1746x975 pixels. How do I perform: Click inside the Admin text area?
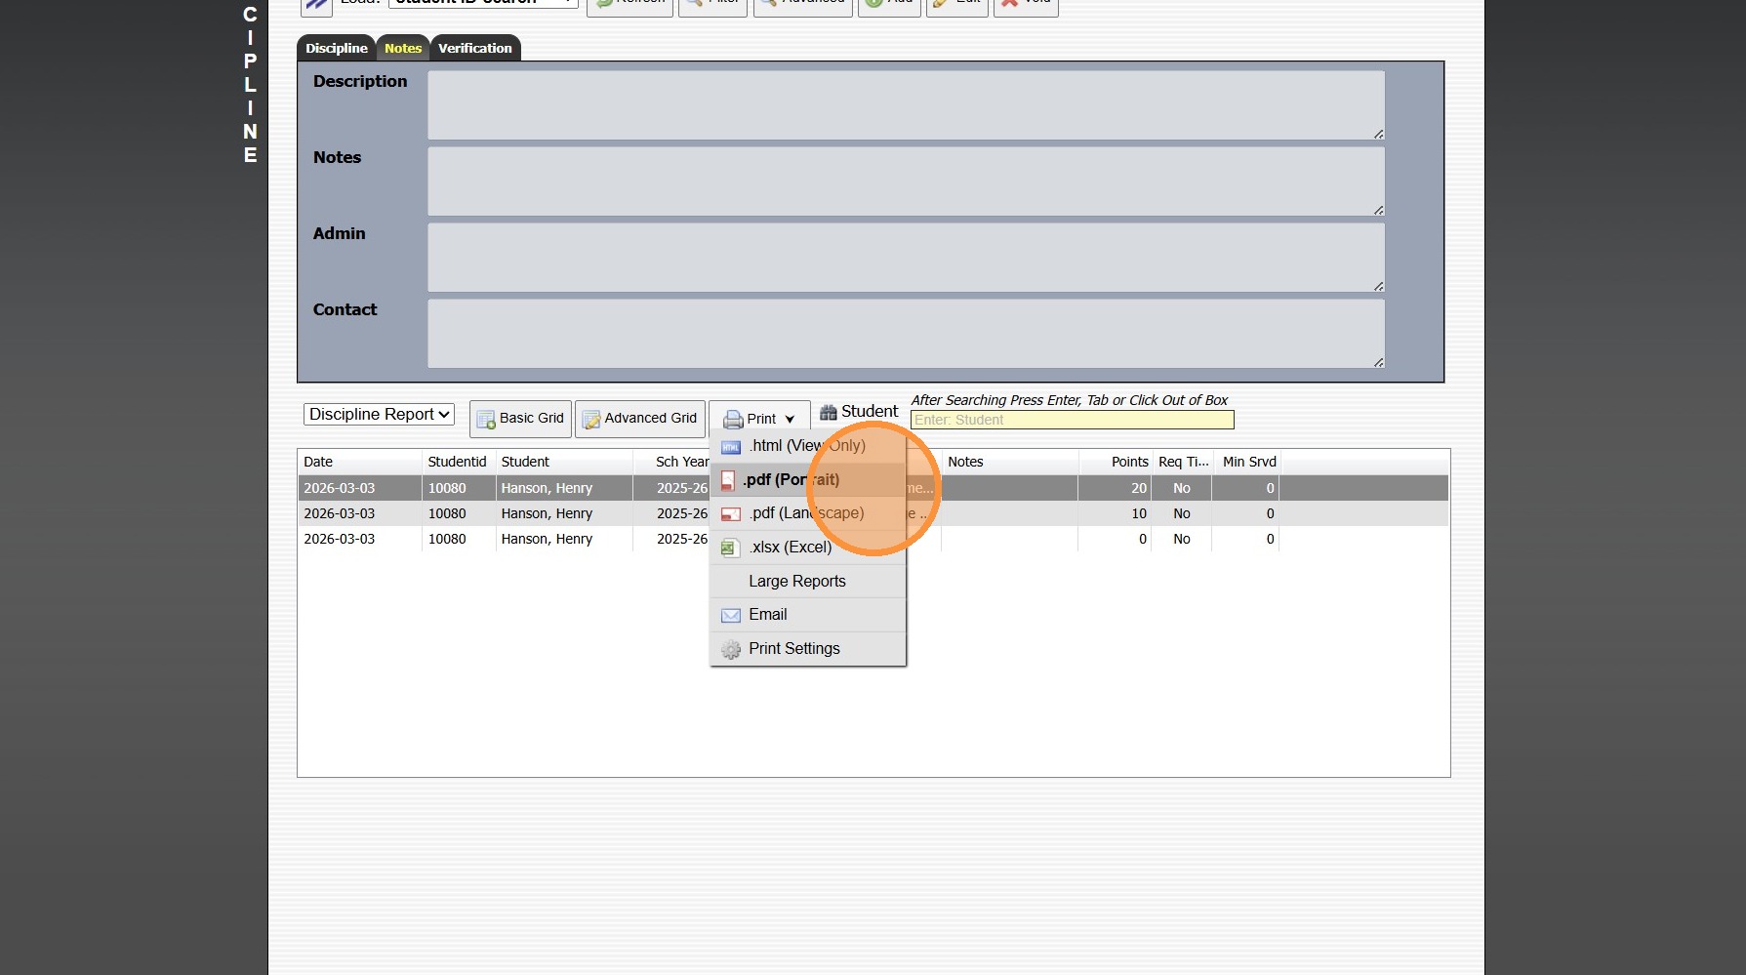906,258
